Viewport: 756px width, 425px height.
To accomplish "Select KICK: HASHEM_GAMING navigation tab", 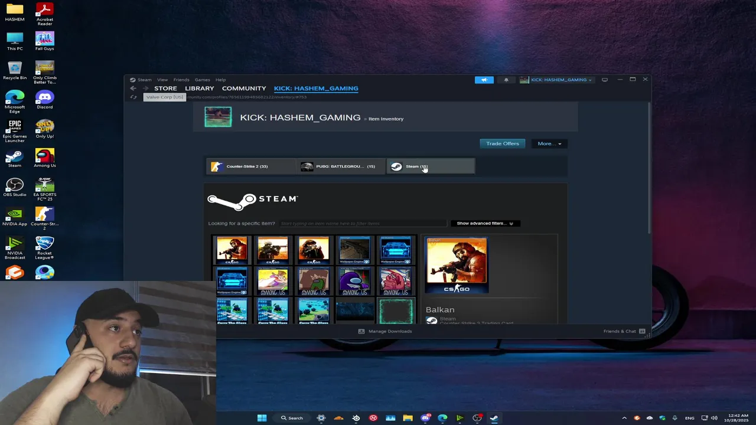I will pyautogui.click(x=316, y=89).
